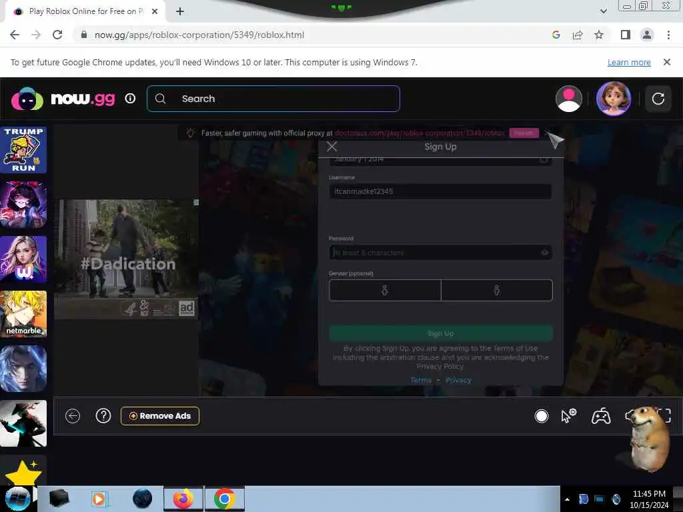
Task: Reload the page in Chrome
Action: point(57,35)
